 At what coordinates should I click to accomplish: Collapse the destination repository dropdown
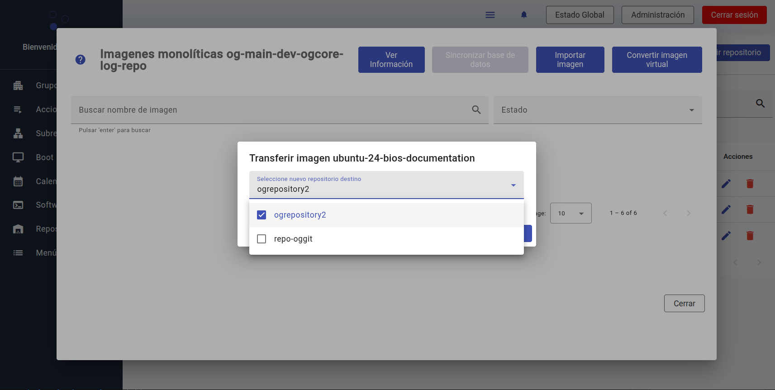(513, 185)
